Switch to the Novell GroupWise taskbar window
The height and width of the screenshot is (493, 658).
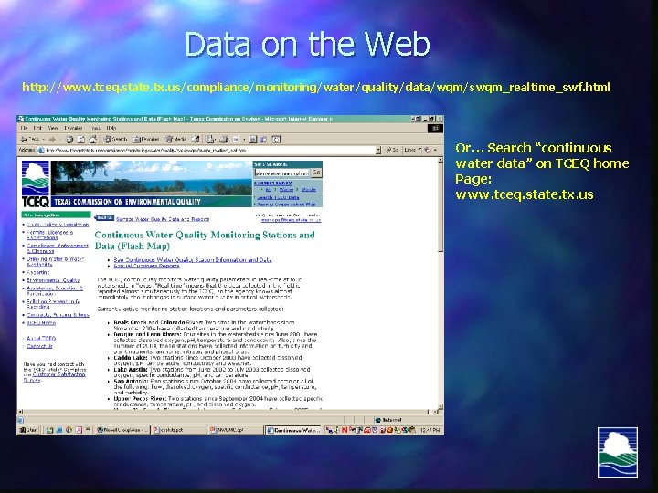point(122,430)
